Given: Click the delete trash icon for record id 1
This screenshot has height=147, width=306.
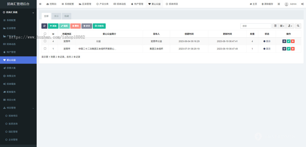Looking at the screenshot, I should coord(293,48).
